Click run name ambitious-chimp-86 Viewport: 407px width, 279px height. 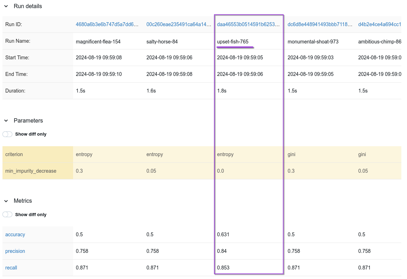coord(380,42)
